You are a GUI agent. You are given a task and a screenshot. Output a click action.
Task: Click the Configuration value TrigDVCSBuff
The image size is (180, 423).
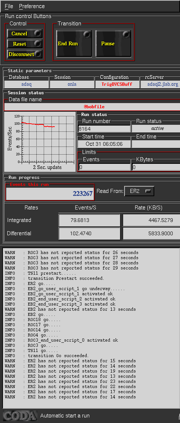117,84
